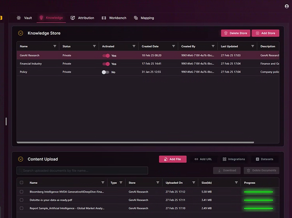The image size is (292, 218).
Task: Click the Add File button
Action: [x=173, y=159]
